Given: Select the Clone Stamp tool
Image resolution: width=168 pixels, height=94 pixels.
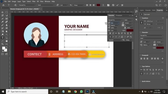Looking at the screenshot, I should [x=7, y=25].
